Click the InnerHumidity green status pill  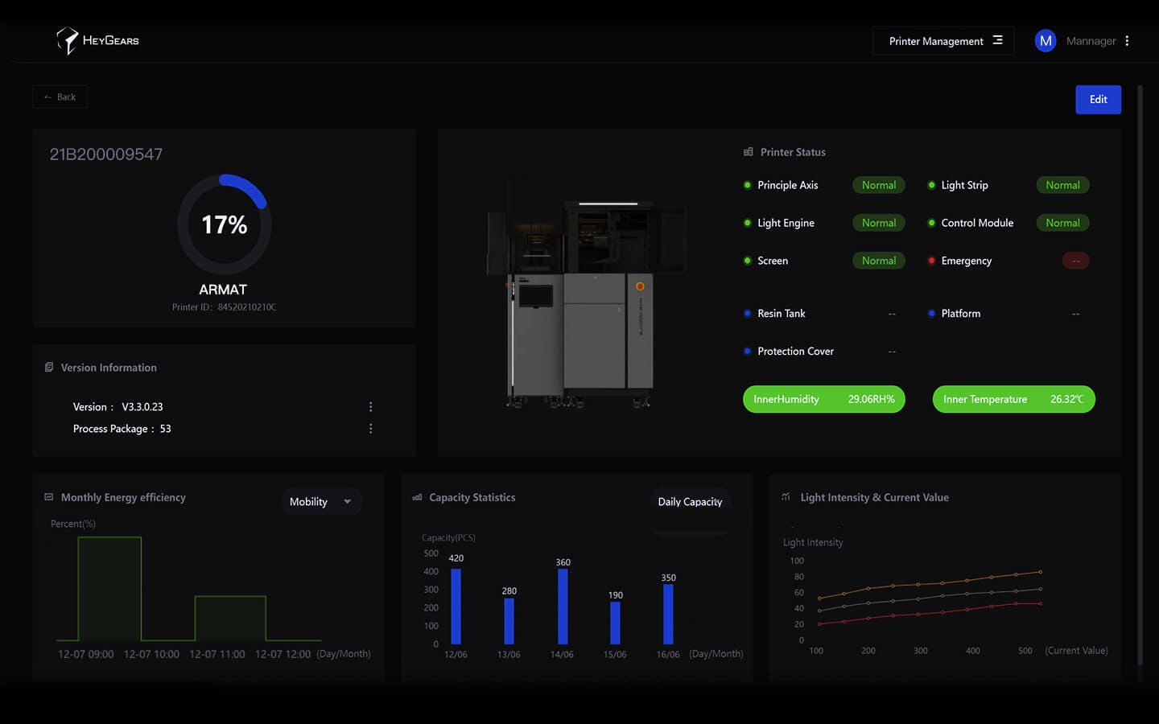[823, 399]
